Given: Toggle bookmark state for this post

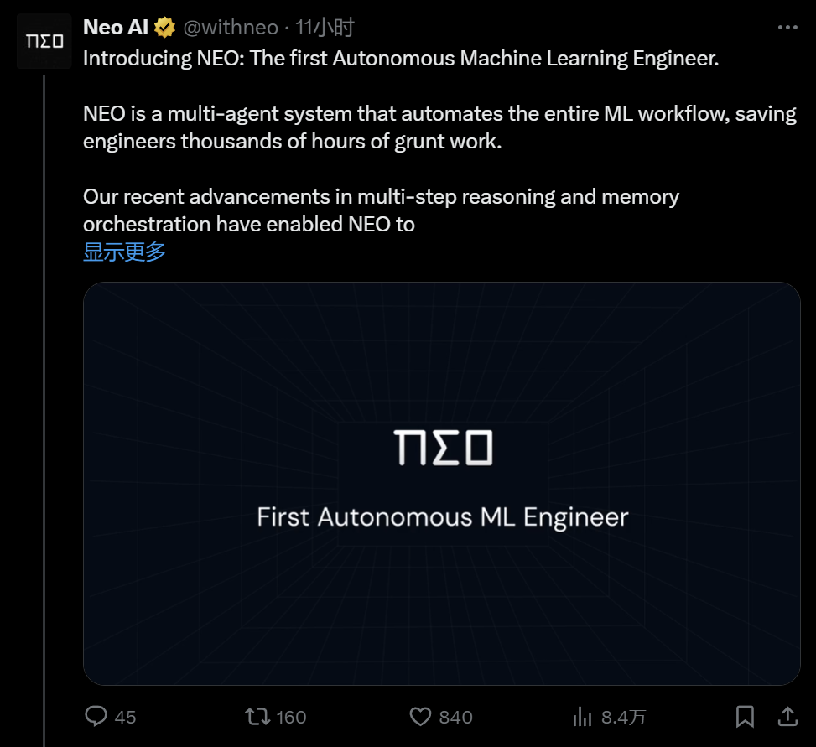Looking at the screenshot, I should tap(745, 717).
